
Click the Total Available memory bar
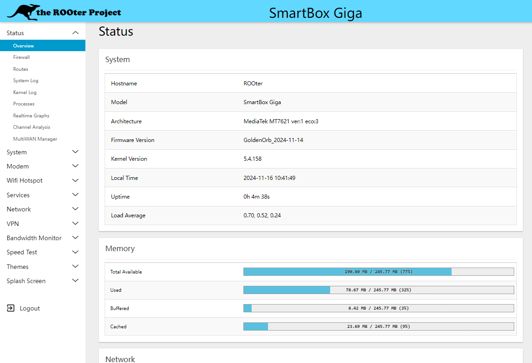coord(379,272)
